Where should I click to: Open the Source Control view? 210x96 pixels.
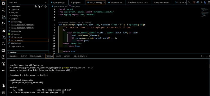click(x=3, y=17)
